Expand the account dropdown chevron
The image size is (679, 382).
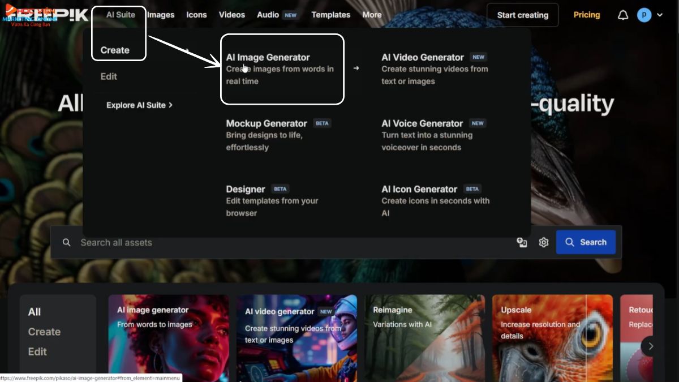[x=660, y=15]
